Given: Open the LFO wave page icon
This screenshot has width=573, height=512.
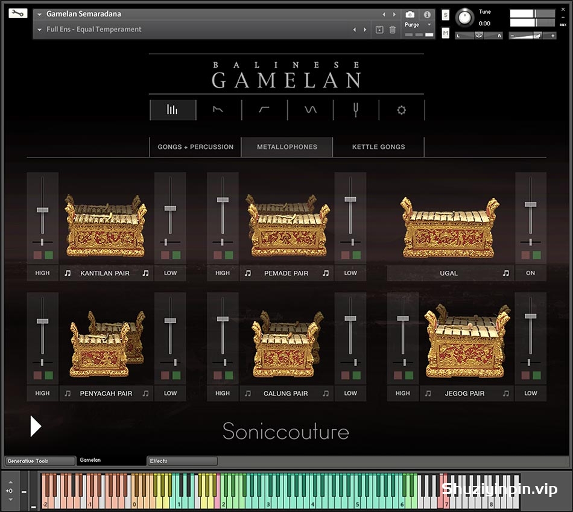Looking at the screenshot, I should pyautogui.click(x=310, y=110).
